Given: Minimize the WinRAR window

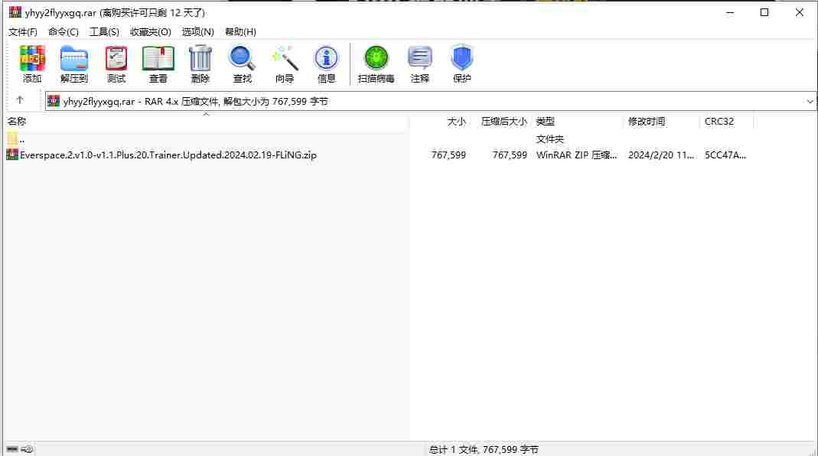Looking at the screenshot, I should [730, 12].
